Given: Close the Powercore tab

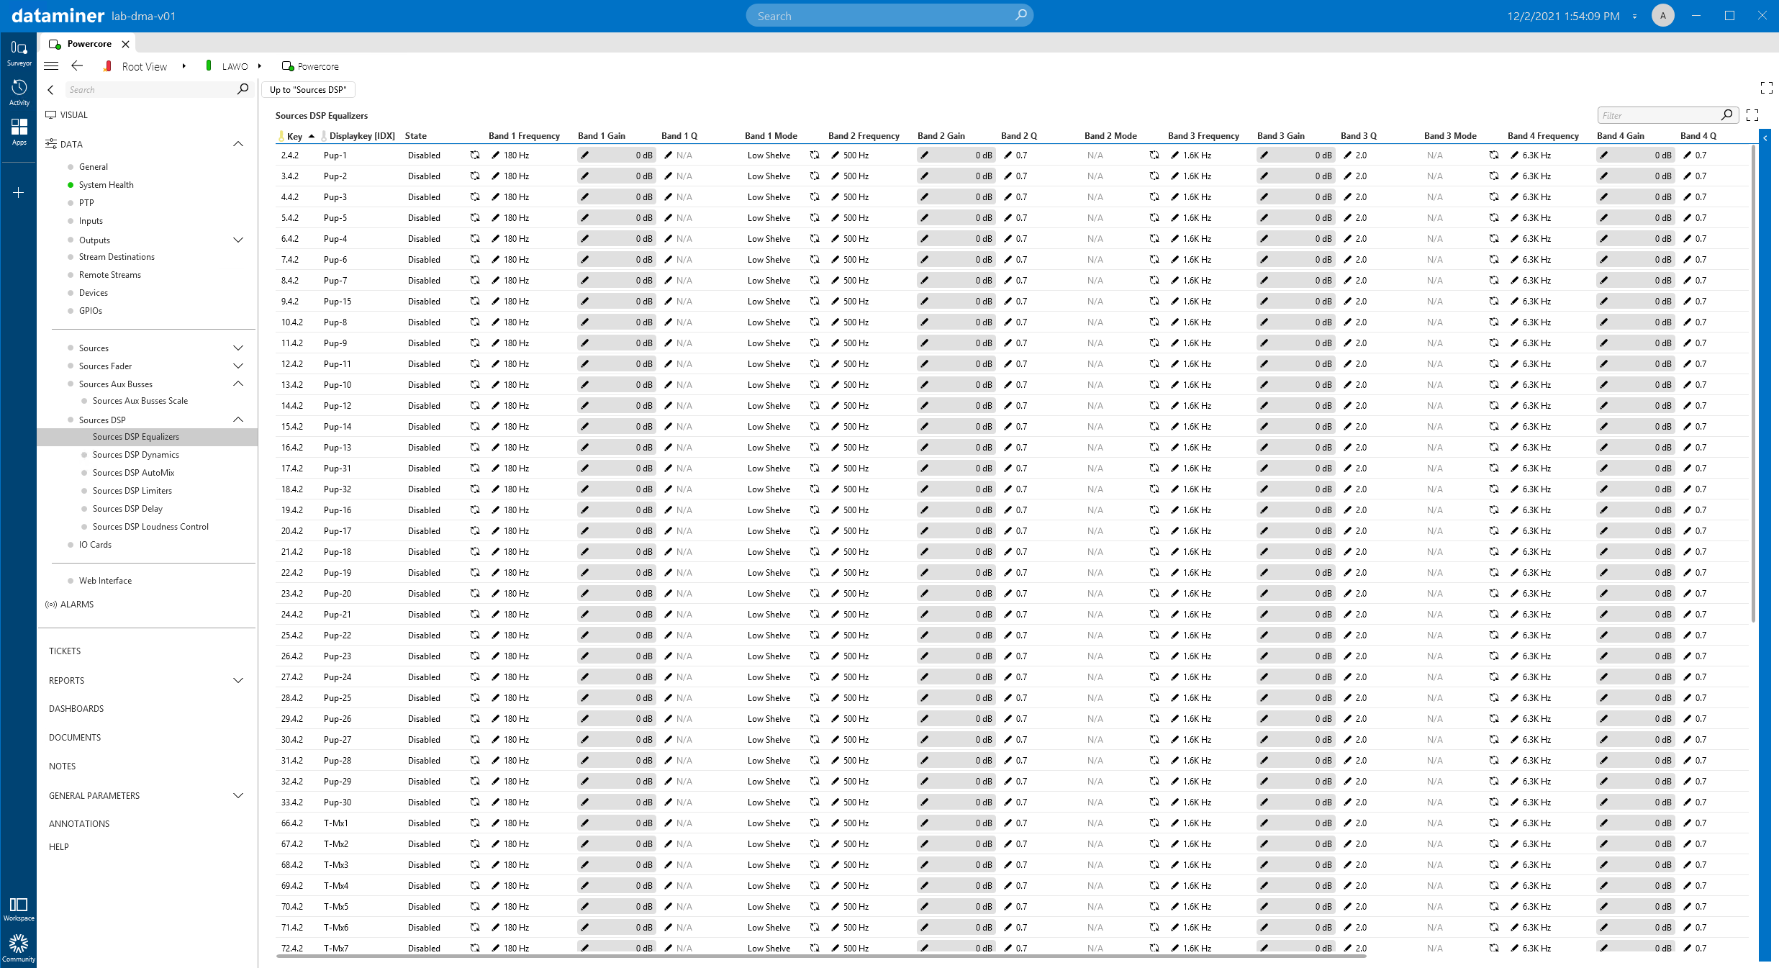Looking at the screenshot, I should [126, 44].
